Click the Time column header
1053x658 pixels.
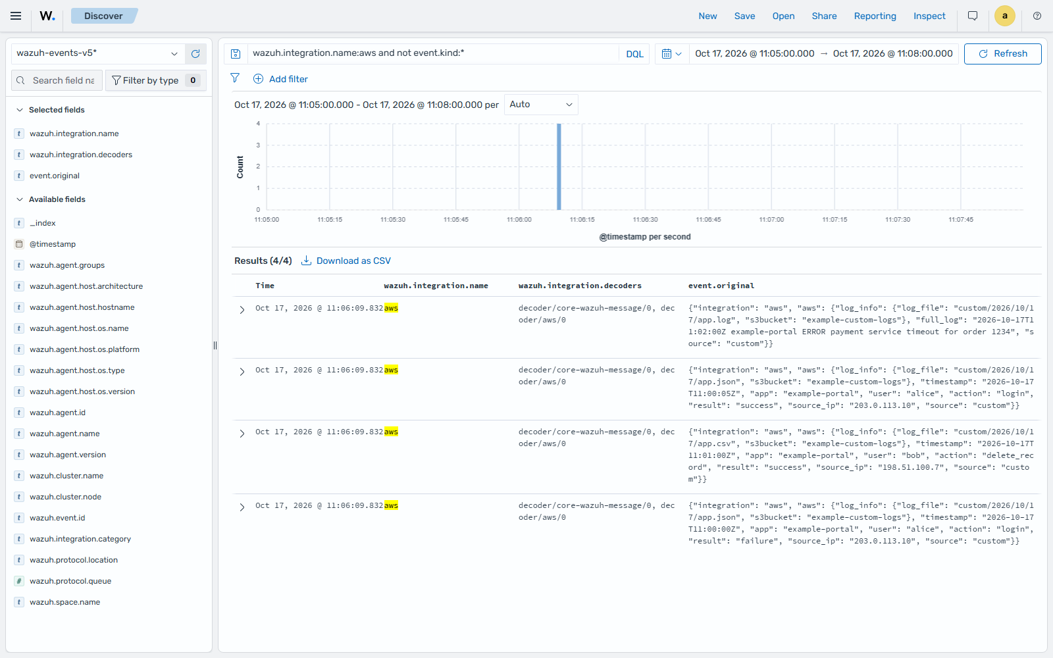(x=265, y=286)
